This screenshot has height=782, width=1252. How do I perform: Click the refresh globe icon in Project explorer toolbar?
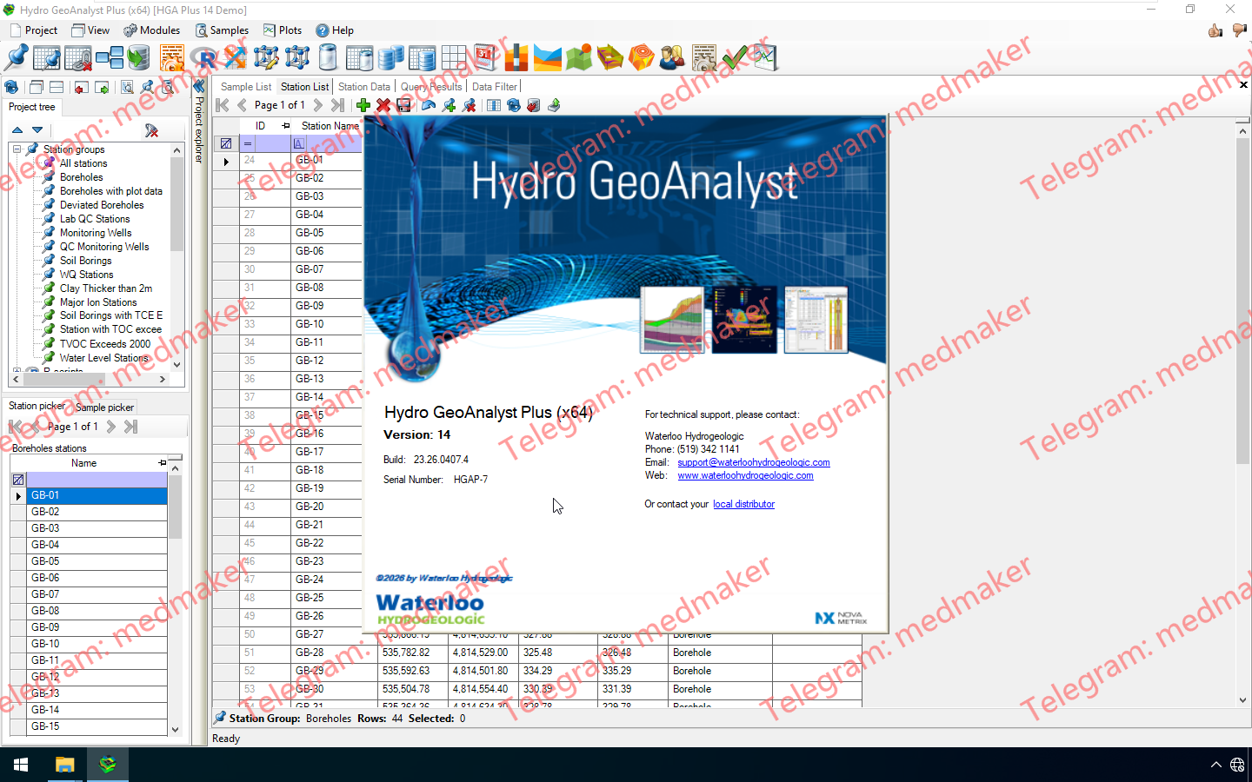pos(11,87)
